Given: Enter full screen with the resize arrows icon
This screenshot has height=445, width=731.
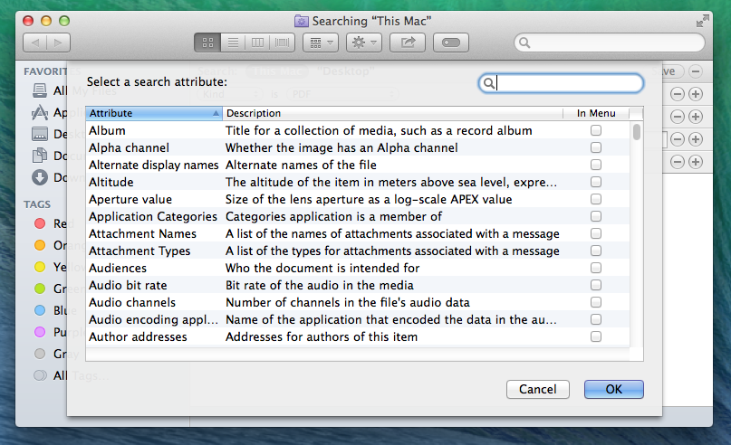Looking at the screenshot, I should point(702,21).
